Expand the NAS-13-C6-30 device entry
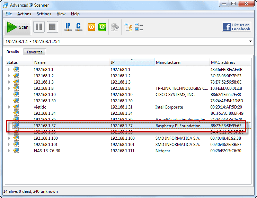This screenshot has width=257, height=198. [x=9, y=151]
